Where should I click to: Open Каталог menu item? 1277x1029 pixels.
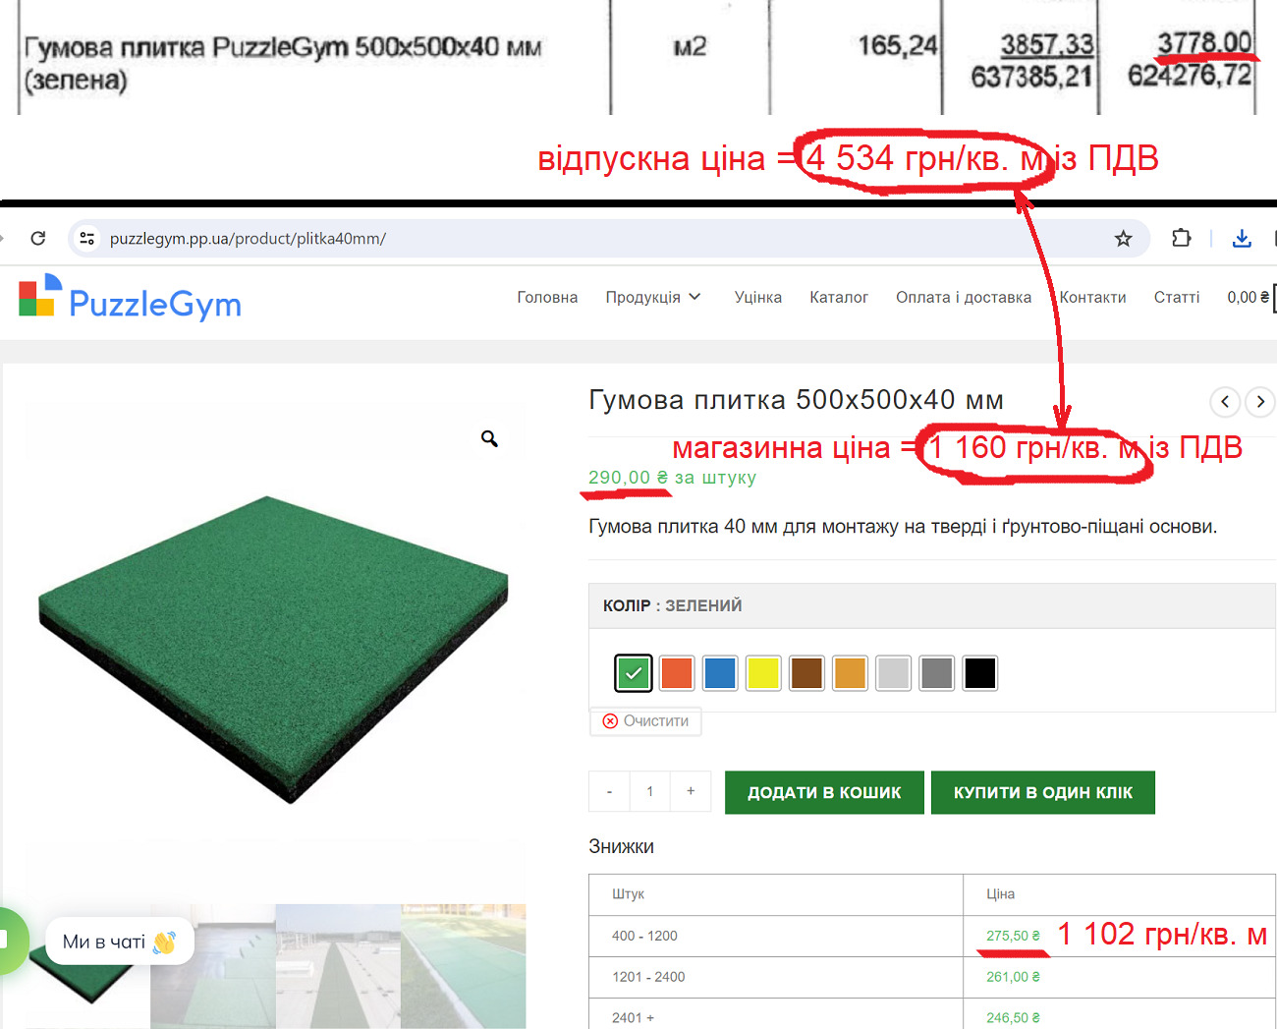click(x=839, y=297)
